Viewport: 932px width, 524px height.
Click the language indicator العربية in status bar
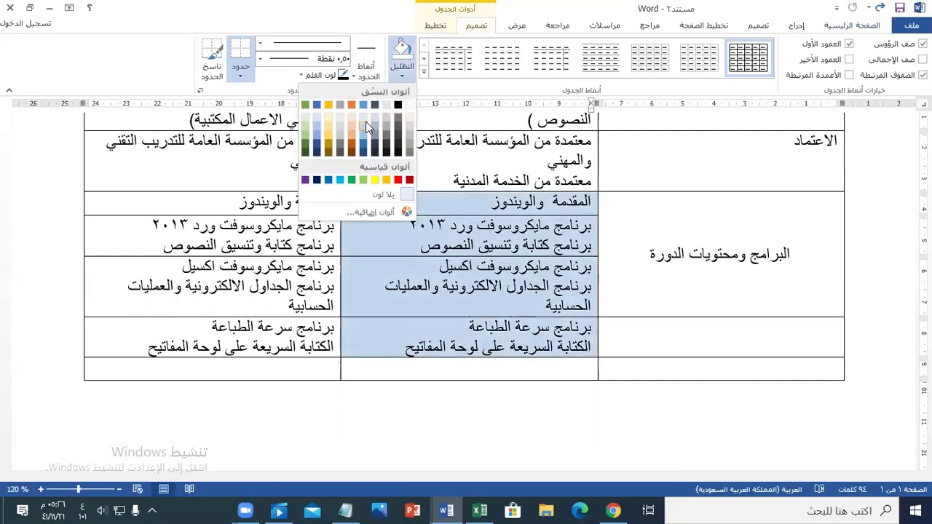tap(749, 489)
